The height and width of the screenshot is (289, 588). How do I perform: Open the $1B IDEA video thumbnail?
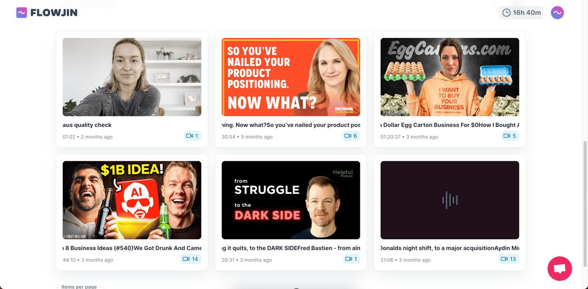(x=132, y=200)
